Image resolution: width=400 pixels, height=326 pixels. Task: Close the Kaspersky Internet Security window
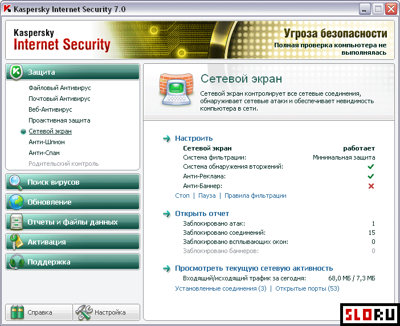391,9
